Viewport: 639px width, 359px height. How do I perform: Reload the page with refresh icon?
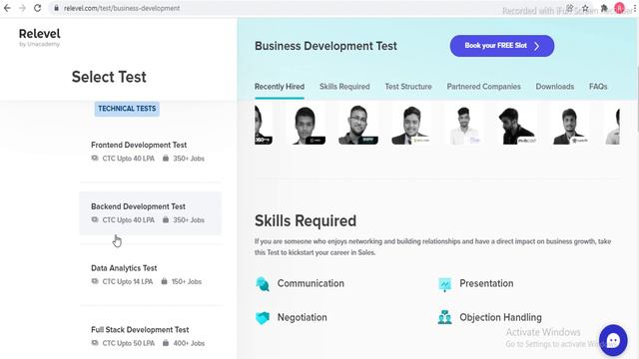[x=37, y=8]
